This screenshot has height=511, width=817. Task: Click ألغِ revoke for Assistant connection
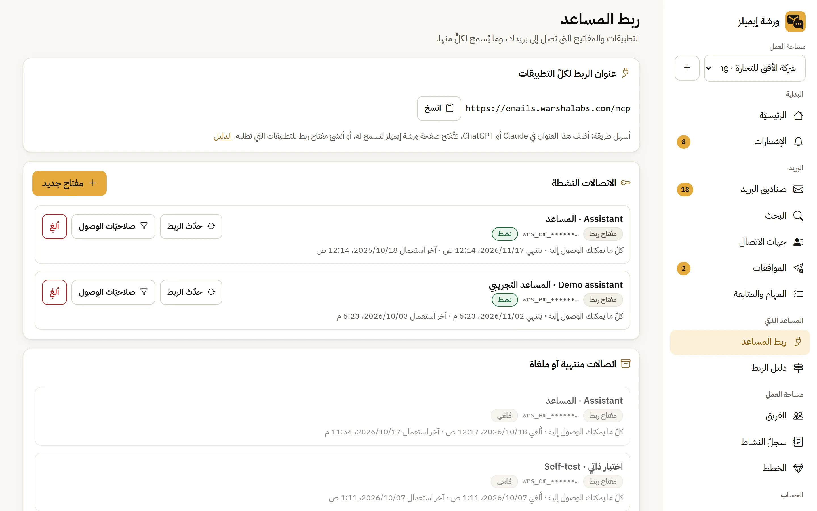point(54,227)
